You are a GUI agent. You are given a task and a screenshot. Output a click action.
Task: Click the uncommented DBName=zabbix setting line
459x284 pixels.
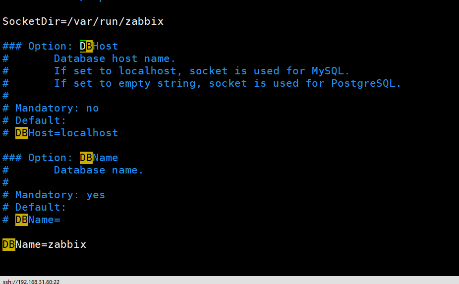pyautogui.click(x=45, y=244)
